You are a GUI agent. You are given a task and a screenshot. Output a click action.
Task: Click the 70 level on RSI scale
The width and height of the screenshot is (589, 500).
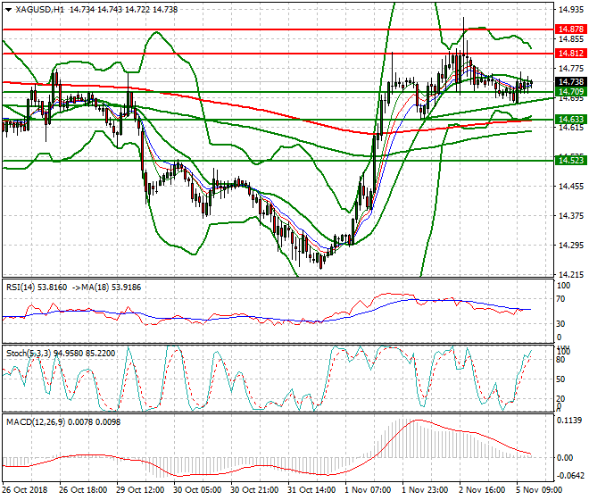click(560, 299)
